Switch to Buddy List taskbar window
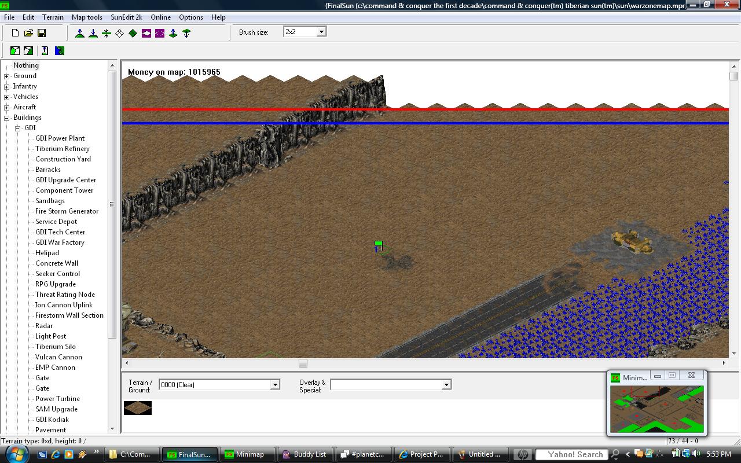 pos(306,454)
